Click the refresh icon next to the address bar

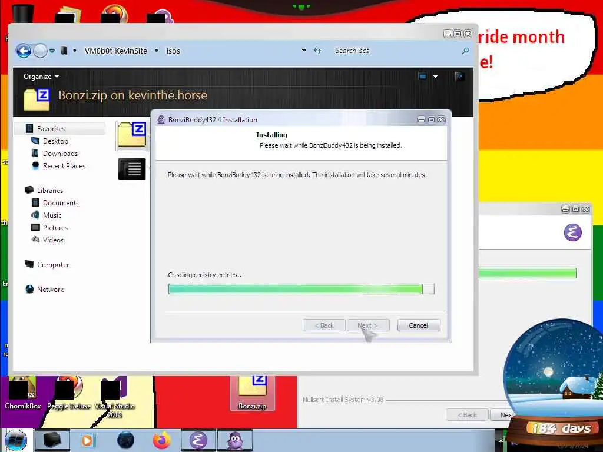(317, 51)
